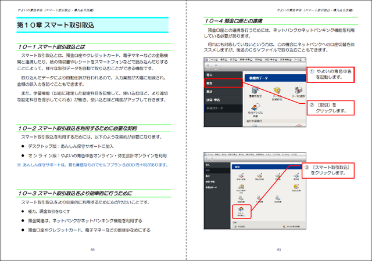
Task: Click 事業所データ blue panel header
Action: coord(275,78)
